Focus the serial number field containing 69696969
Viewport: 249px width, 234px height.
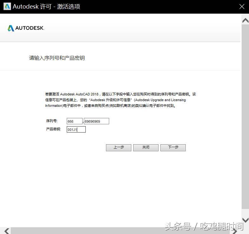tap(96, 121)
